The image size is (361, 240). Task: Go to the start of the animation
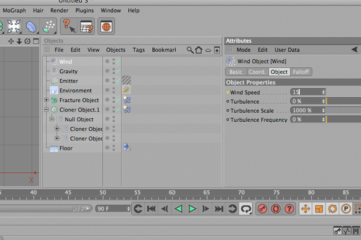point(152,209)
